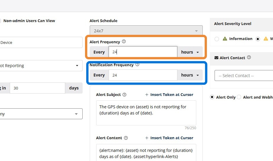The width and height of the screenshot is (273, 161).
Task: Click plus icon for Alert Subject token
Action: click(147, 95)
